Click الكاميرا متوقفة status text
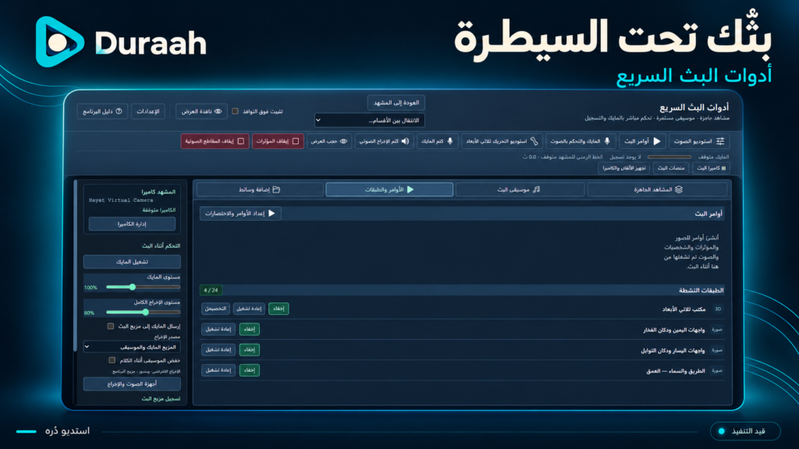Viewport: 799px width, 449px height. (159, 210)
